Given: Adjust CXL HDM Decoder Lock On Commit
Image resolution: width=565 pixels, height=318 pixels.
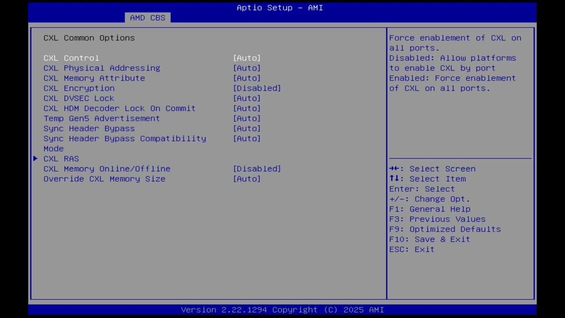Looking at the screenshot, I should [x=119, y=108].
